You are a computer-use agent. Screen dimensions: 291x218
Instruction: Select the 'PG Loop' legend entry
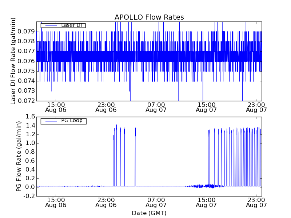[63, 121]
